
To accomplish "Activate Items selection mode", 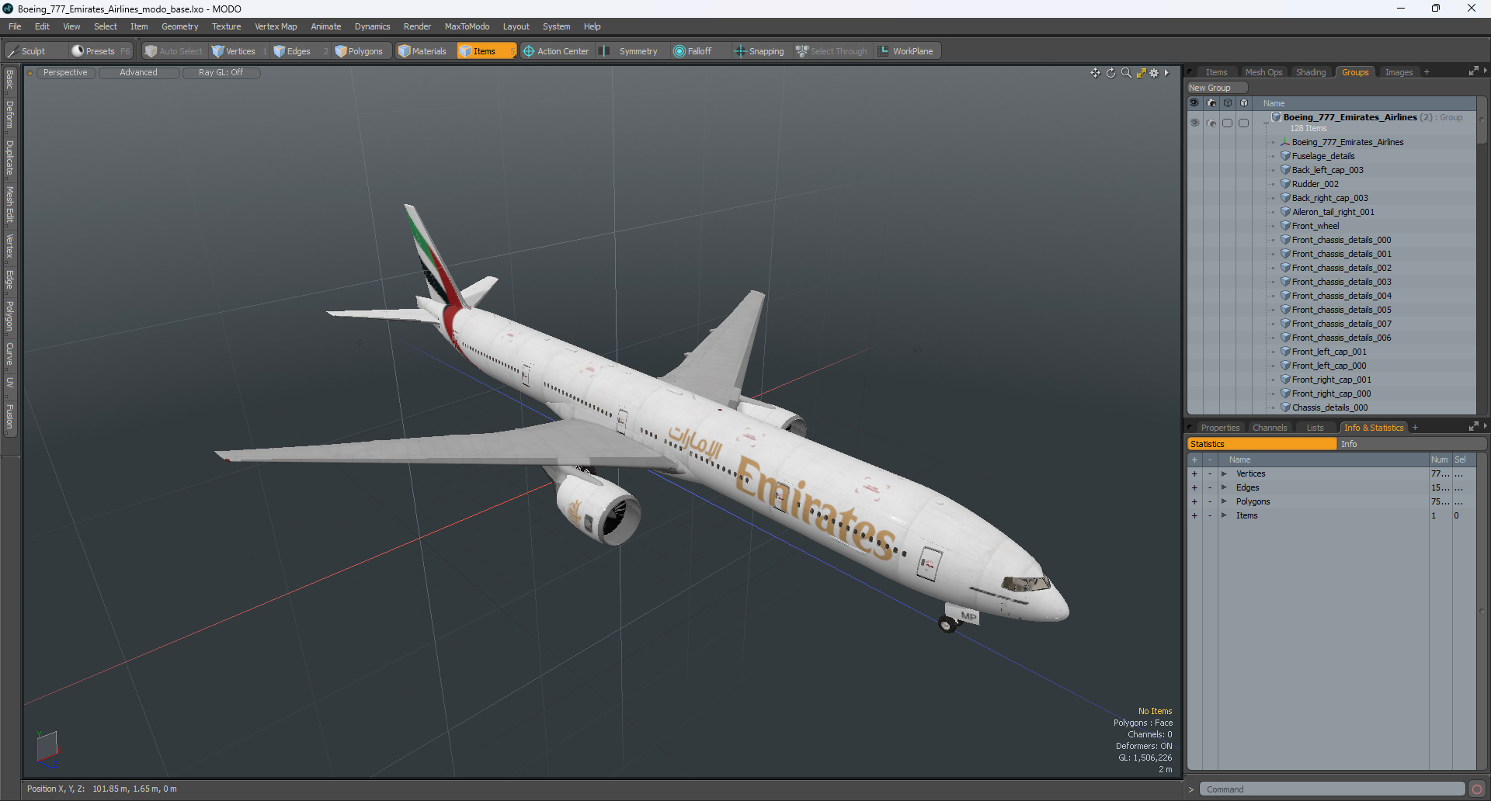I will pyautogui.click(x=485, y=51).
